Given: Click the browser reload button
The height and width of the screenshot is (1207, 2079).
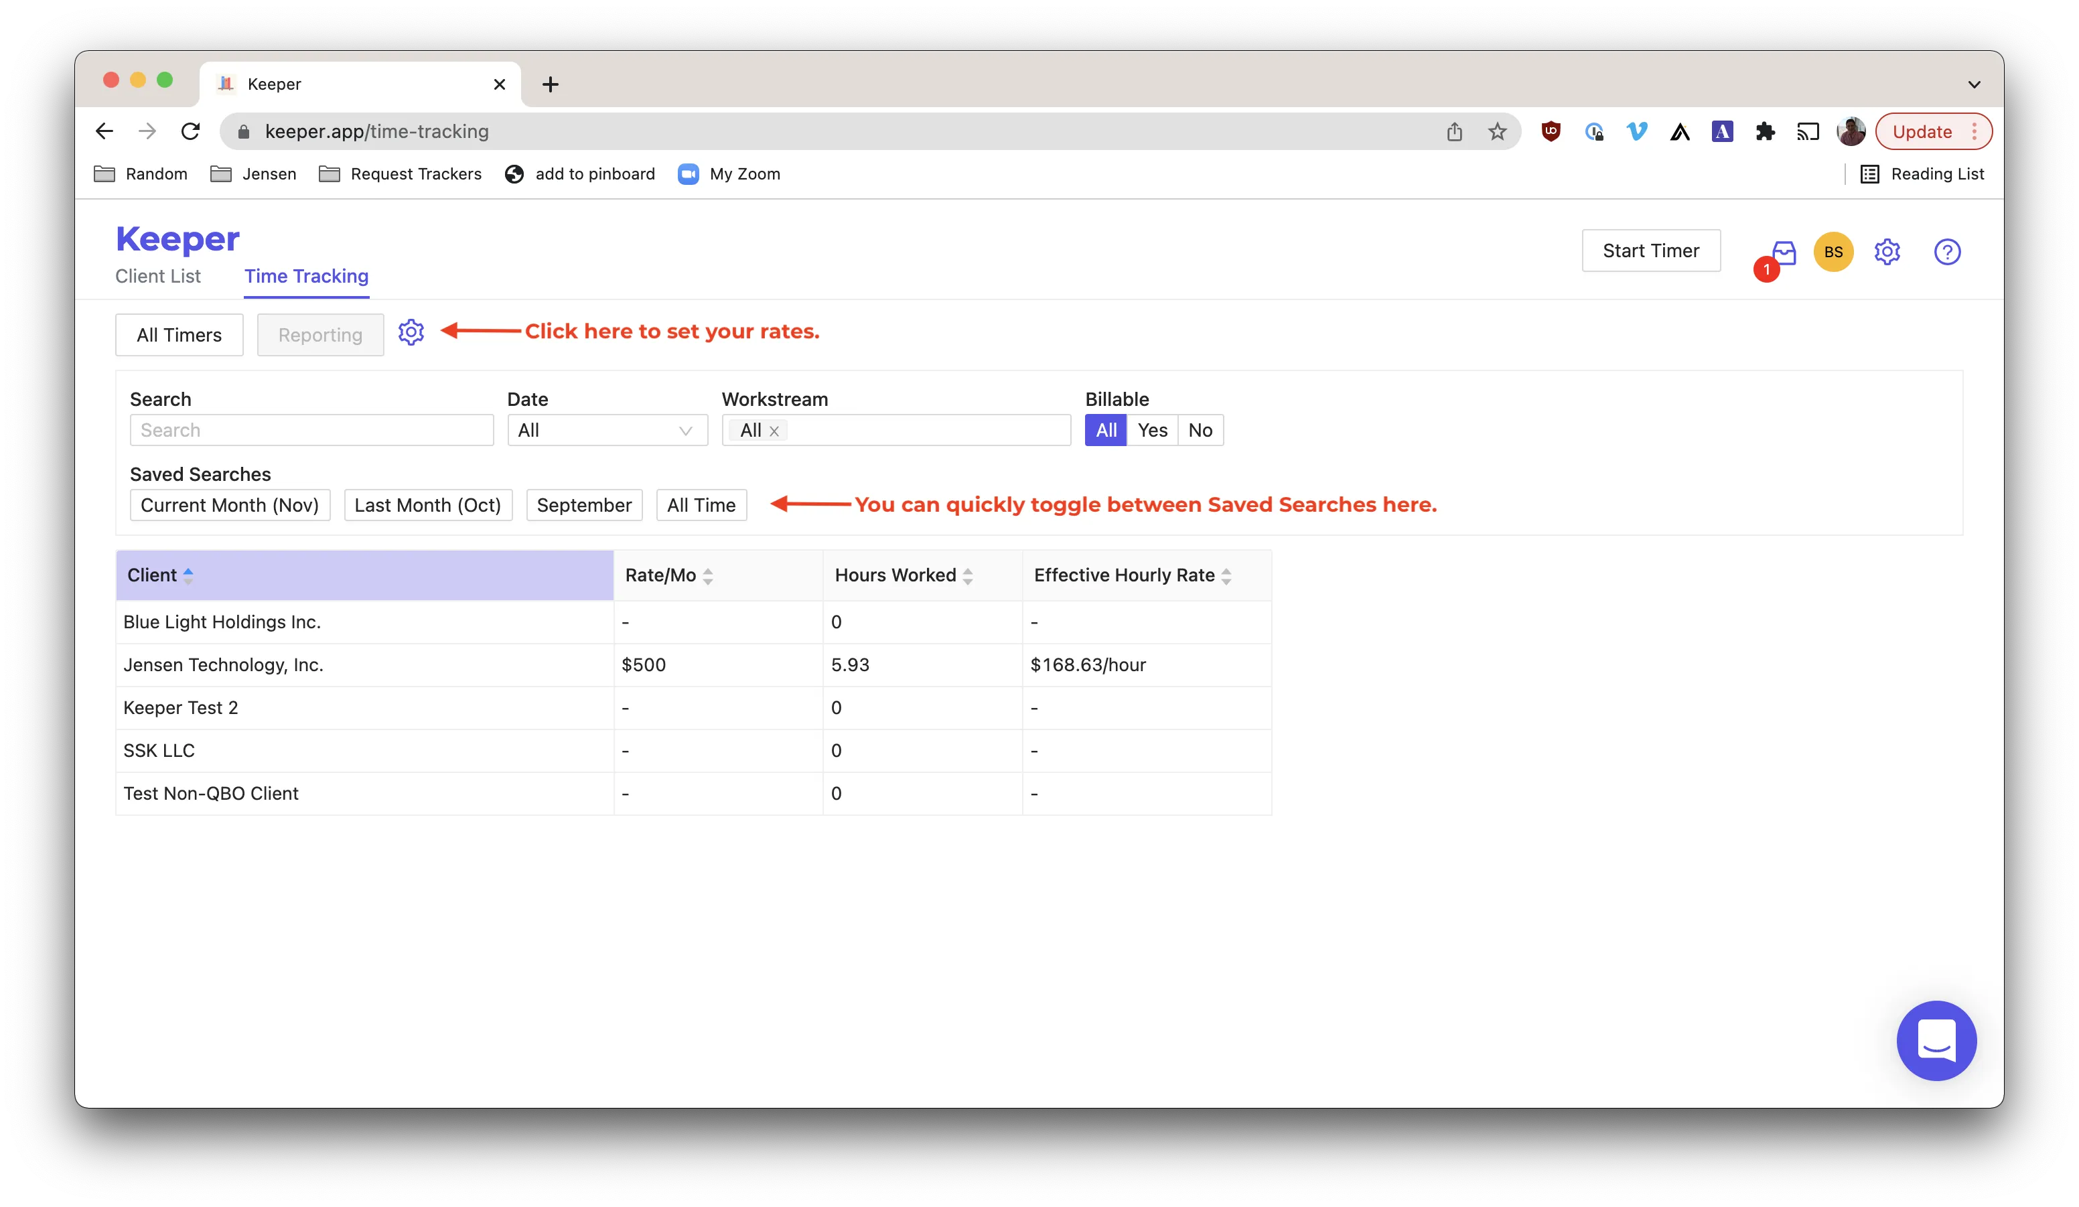Looking at the screenshot, I should click(x=191, y=131).
